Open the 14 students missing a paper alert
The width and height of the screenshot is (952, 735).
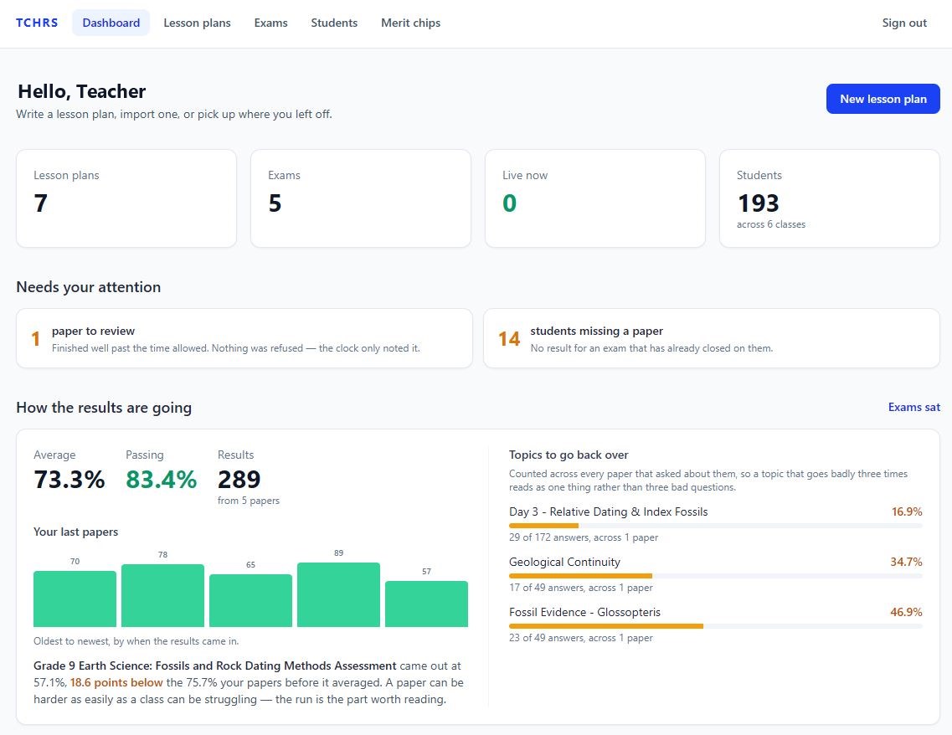point(712,338)
